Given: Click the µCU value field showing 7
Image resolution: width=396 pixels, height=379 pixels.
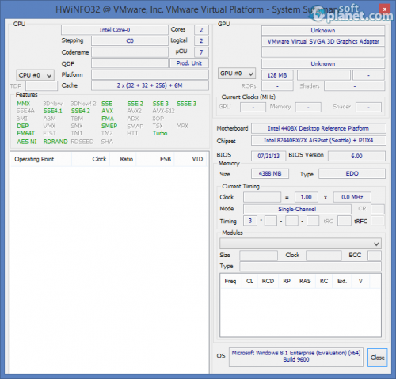Looking at the screenshot, I should [x=201, y=52].
